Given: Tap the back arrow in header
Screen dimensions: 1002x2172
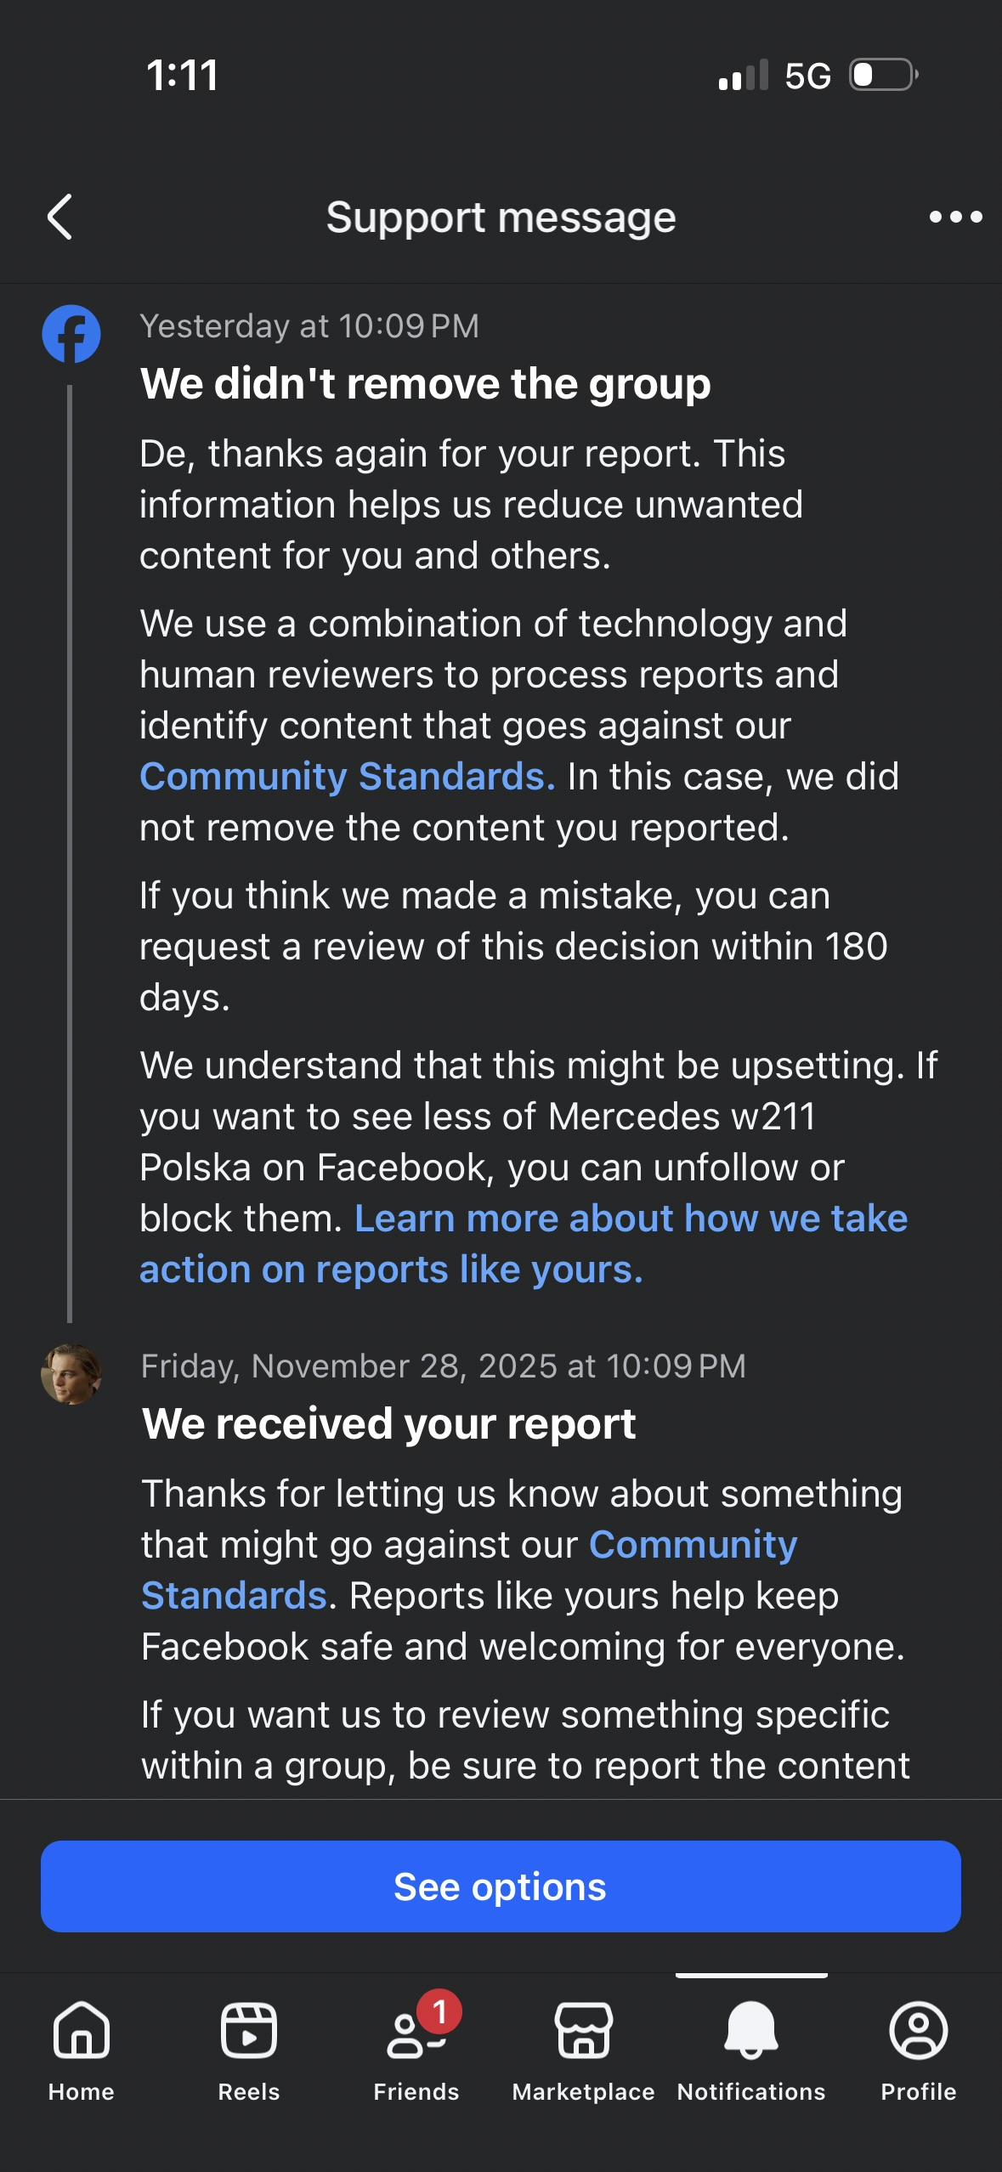Looking at the screenshot, I should tap(59, 218).
